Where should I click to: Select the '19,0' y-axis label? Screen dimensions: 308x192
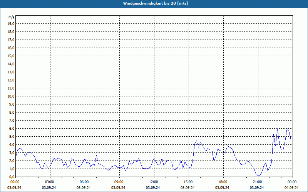tap(11, 24)
